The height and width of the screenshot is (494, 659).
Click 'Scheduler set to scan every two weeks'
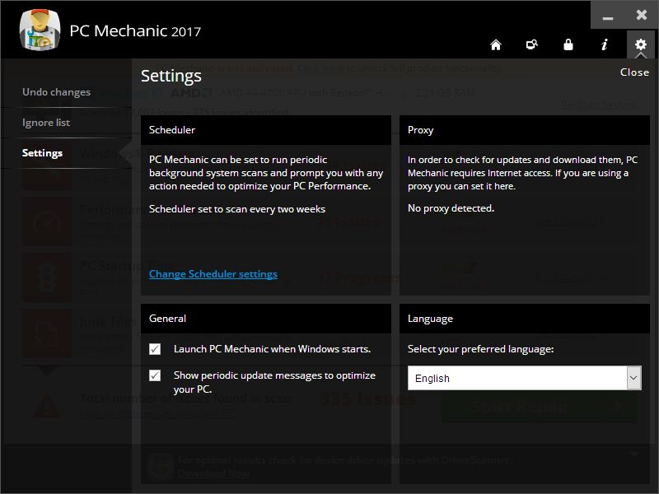click(x=237, y=209)
